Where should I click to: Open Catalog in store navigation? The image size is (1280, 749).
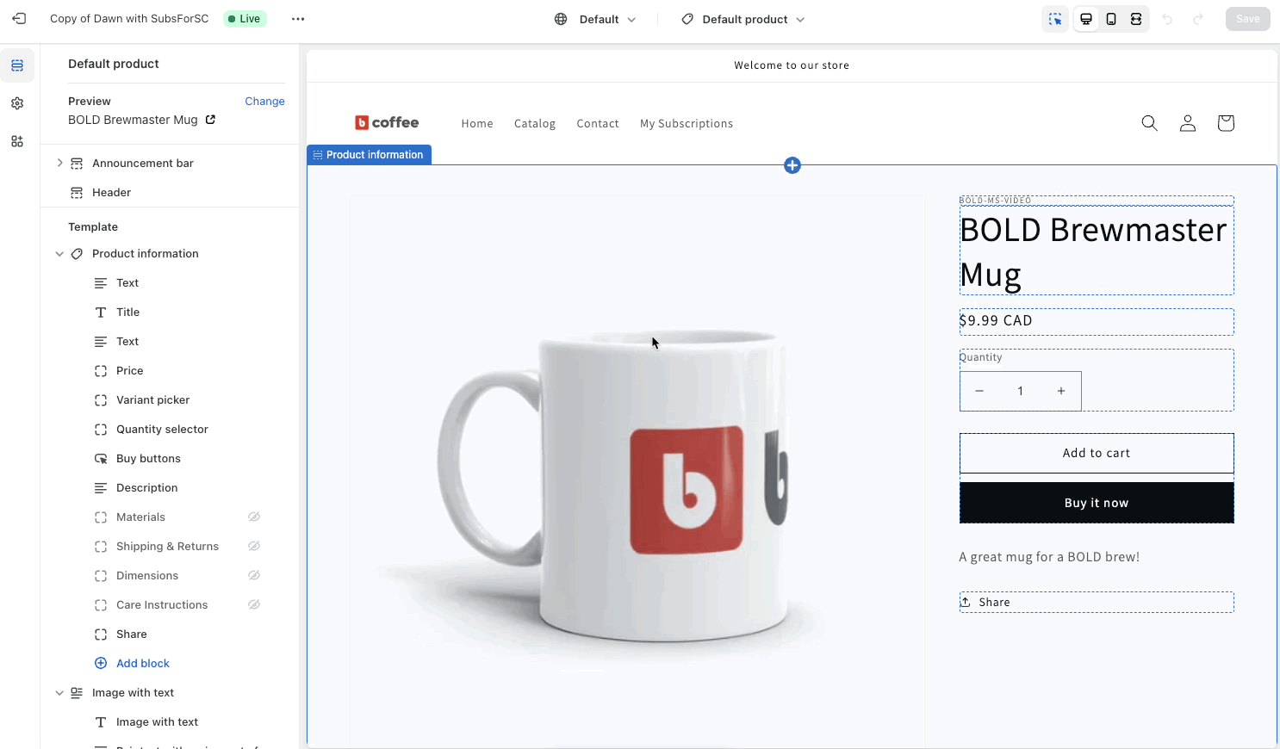tap(535, 124)
